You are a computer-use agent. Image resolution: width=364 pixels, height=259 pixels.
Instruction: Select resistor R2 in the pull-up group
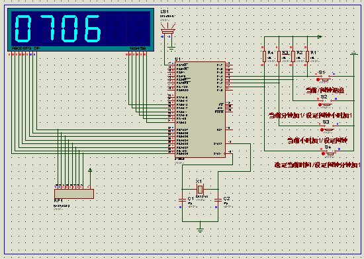coord(293,56)
